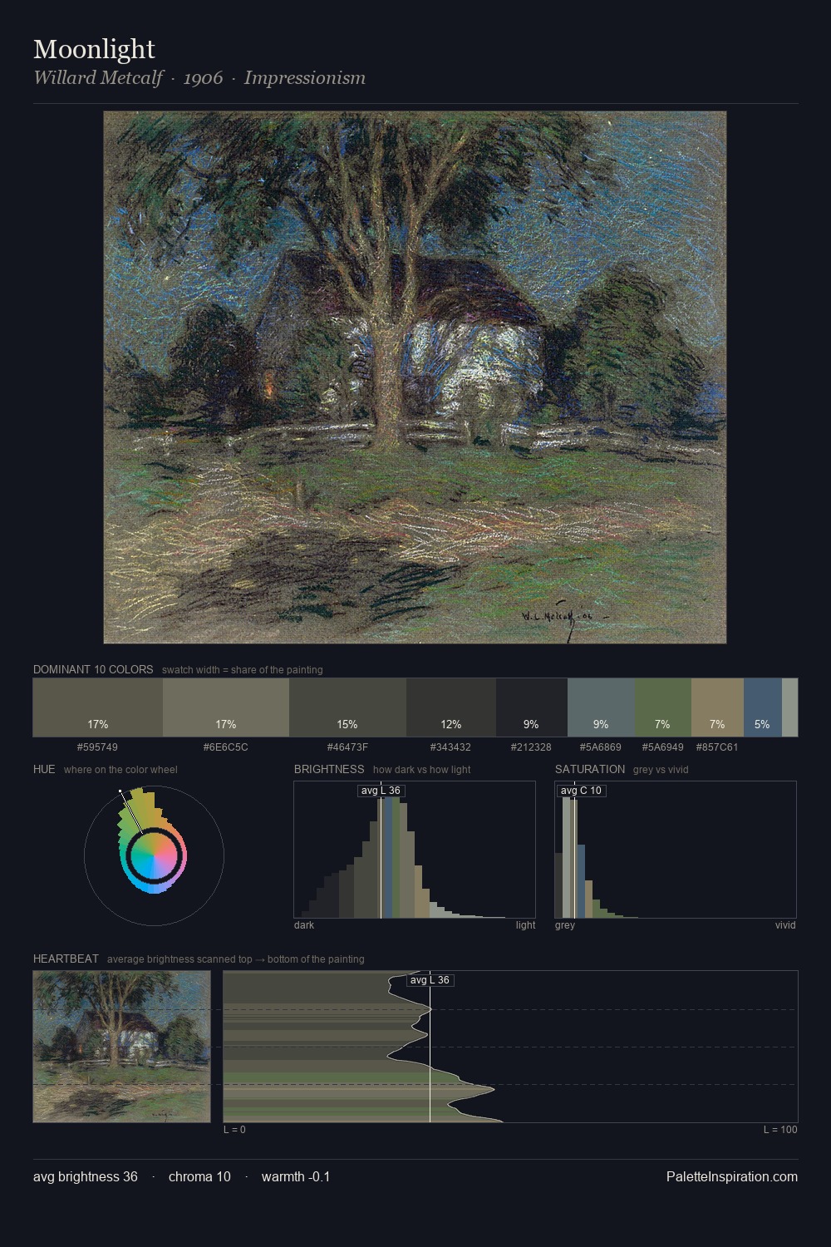Click the "DOMINANT 10 COLORS" heading
This screenshot has height=1247, width=831.
[93, 669]
